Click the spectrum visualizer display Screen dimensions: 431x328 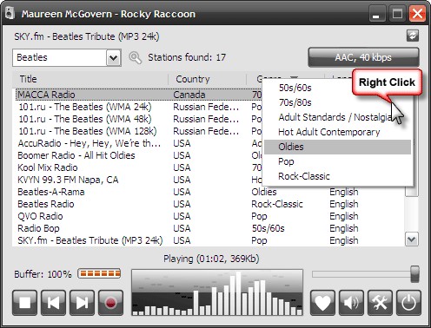tap(217, 292)
